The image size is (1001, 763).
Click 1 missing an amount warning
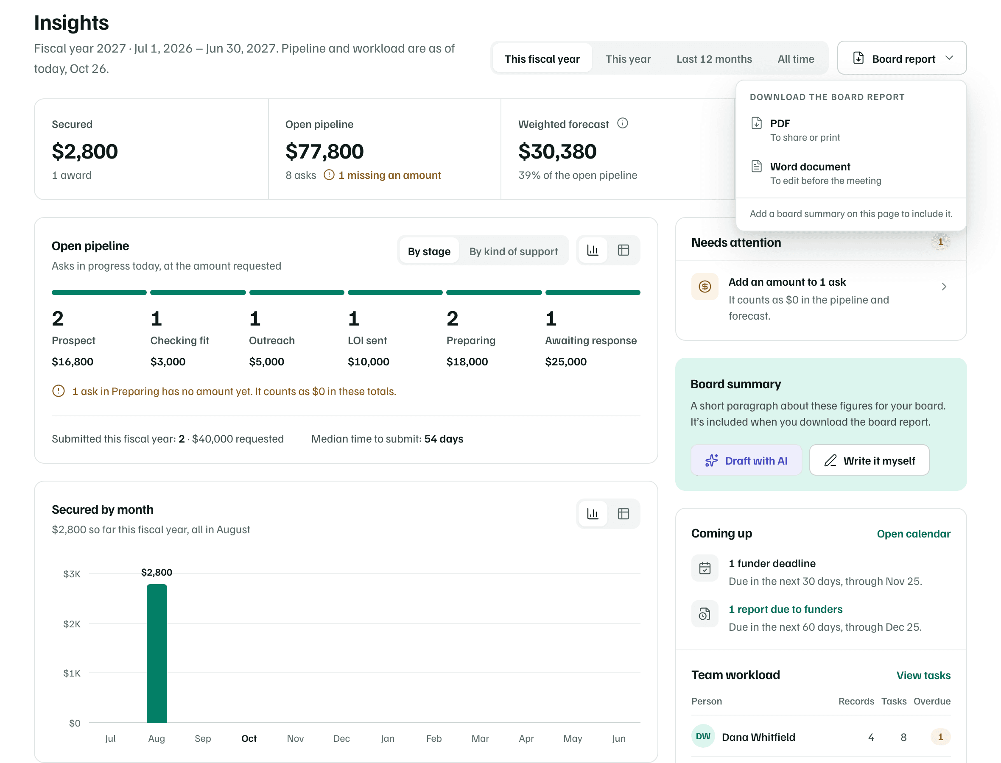(x=382, y=175)
